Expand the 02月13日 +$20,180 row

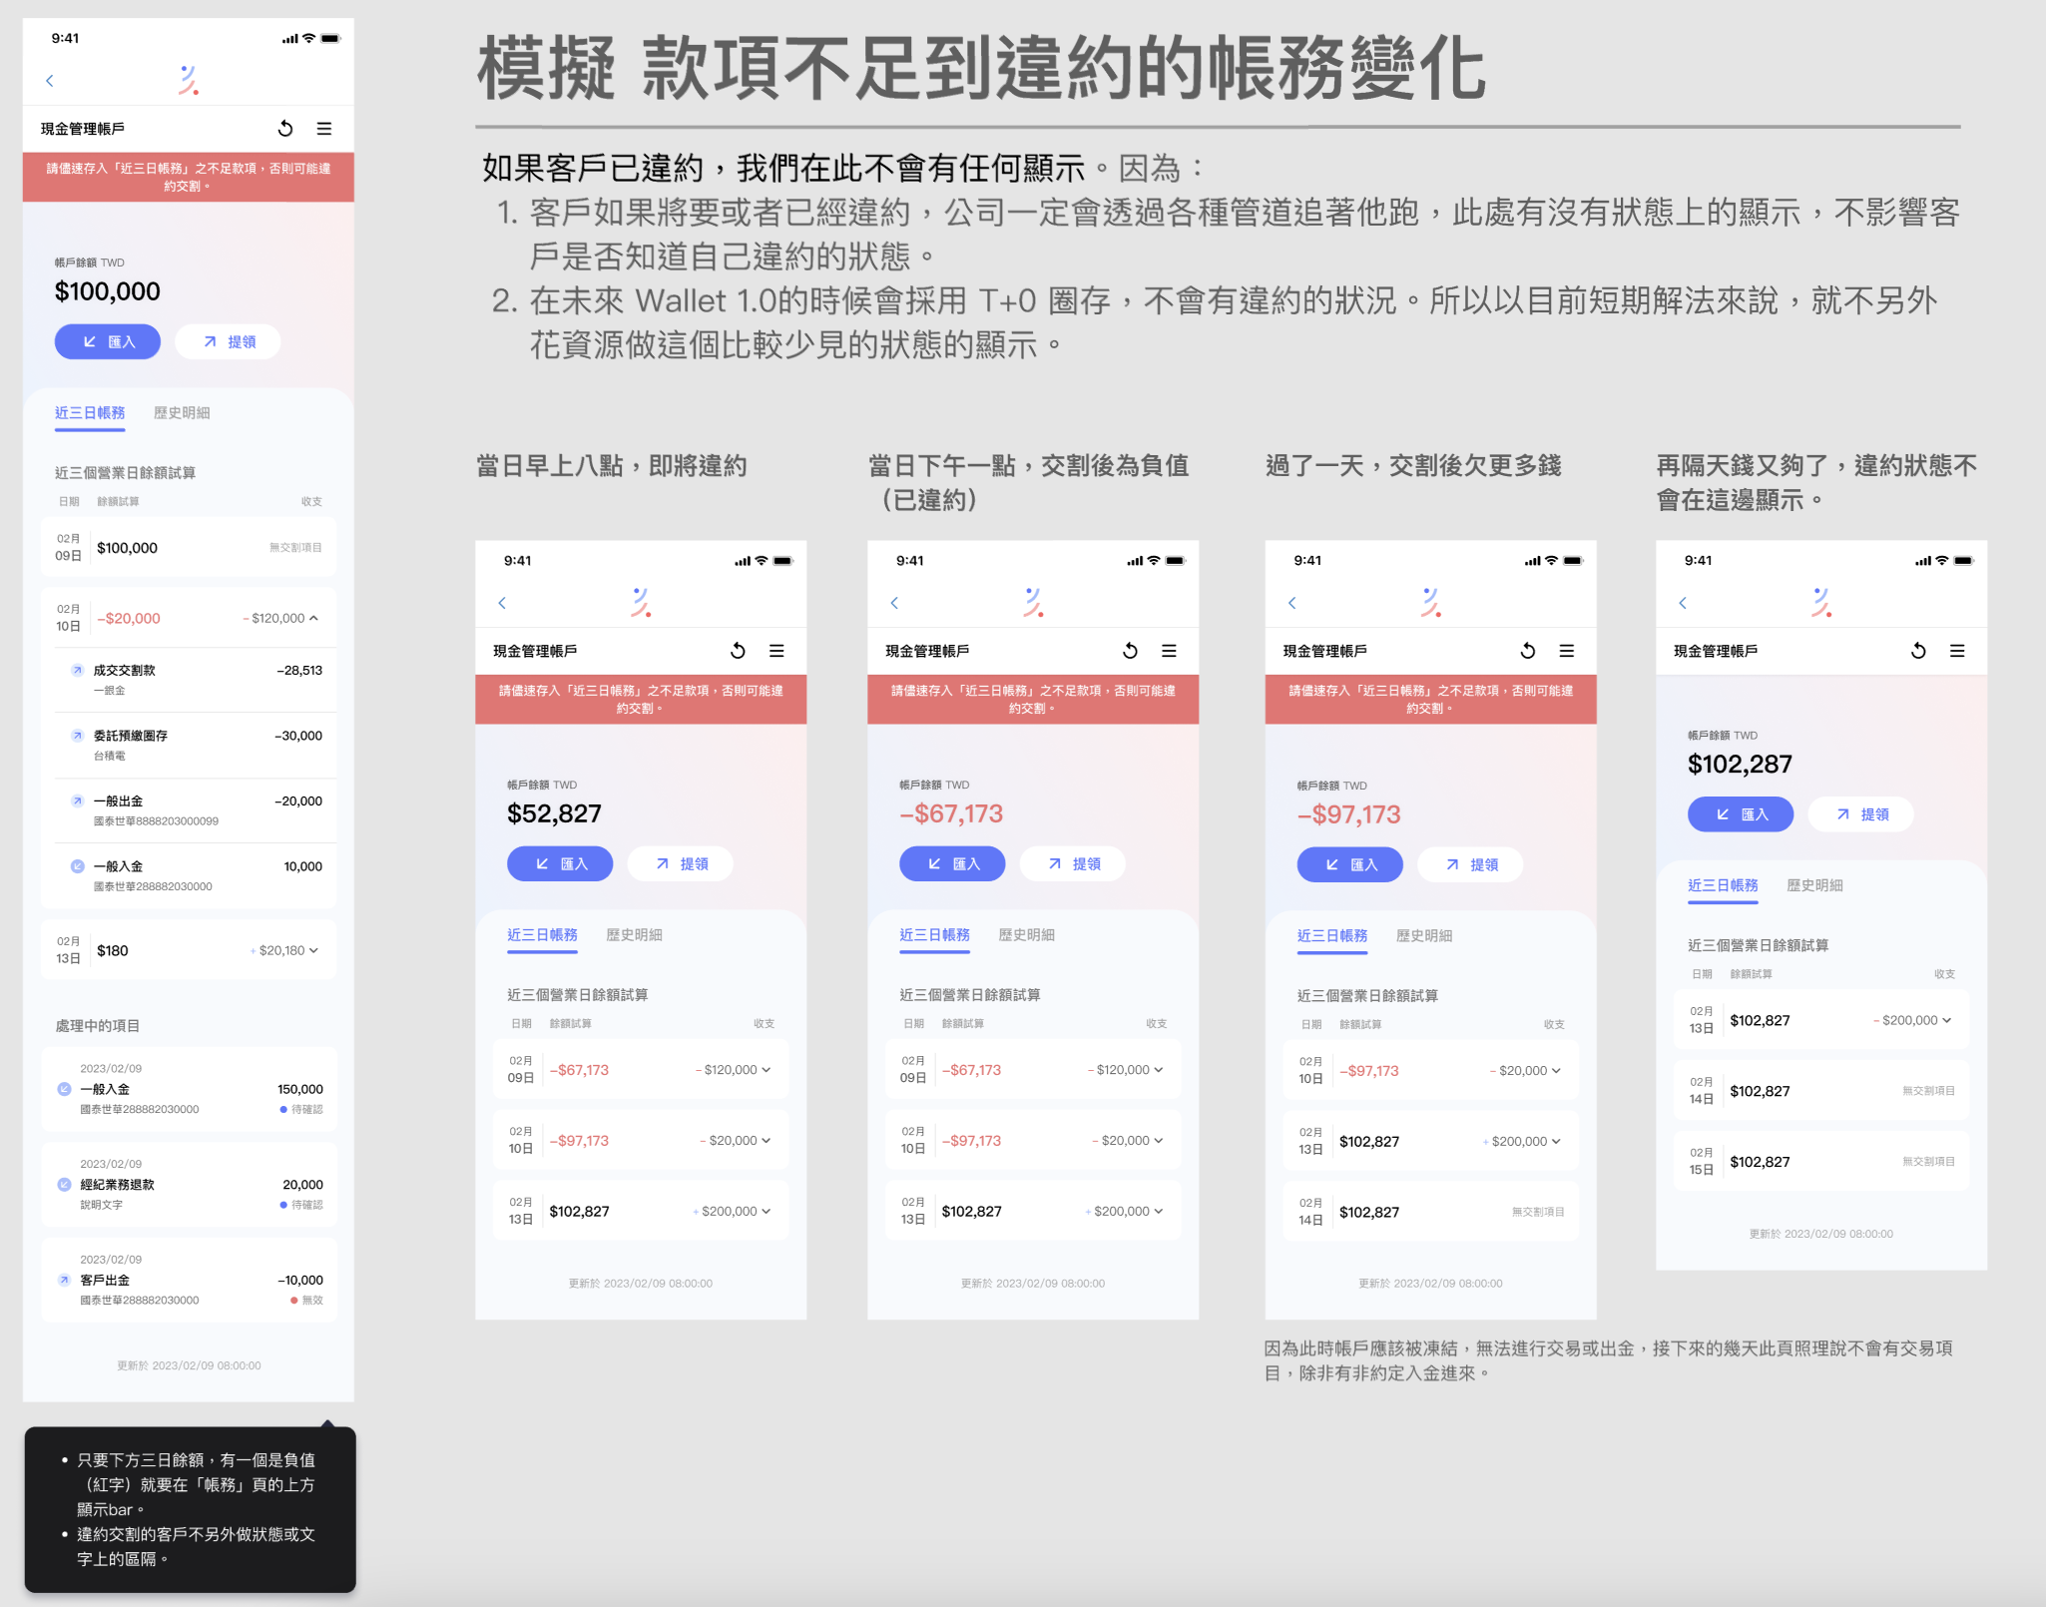[x=313, y=950]
